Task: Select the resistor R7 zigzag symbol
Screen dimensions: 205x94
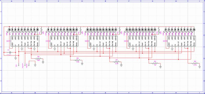Action: pyautogui.click(x=117, y=62)
